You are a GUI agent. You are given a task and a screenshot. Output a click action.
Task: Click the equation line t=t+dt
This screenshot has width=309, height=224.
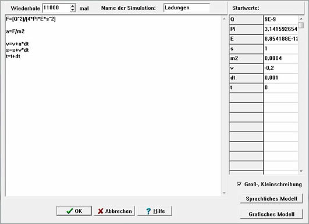tap(13, 56)
